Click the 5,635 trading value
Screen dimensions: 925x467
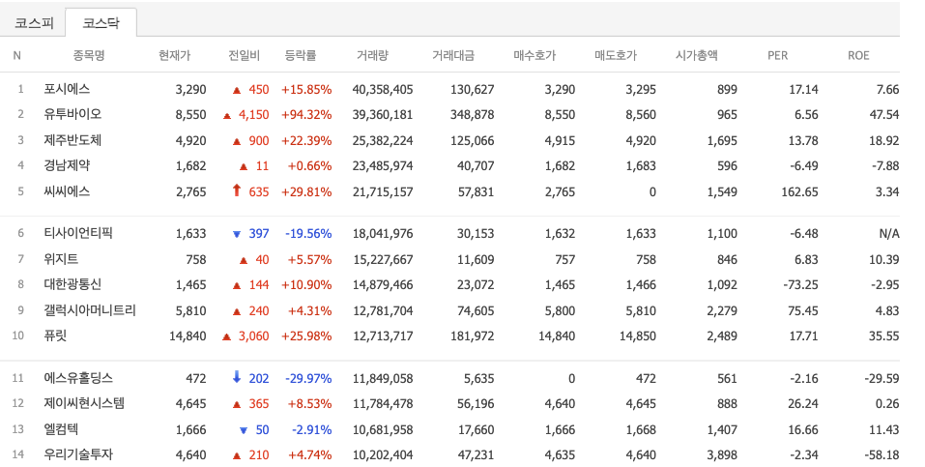[x=479, y=378]
